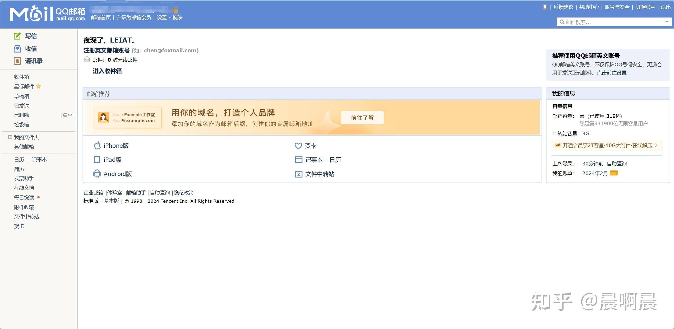Viewport: 674px width, 329px height.
Task: Click 自助查询 next to last login
Action: coord(617,164)
